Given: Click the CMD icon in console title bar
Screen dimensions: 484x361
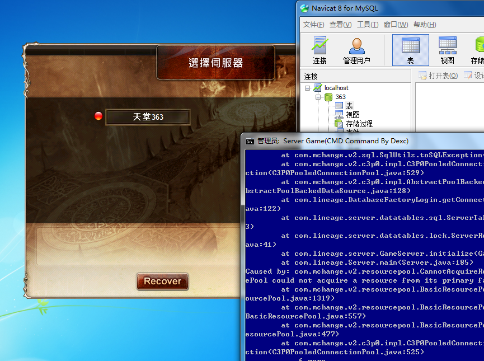Looking at the screenshot, I should point(250,142).
